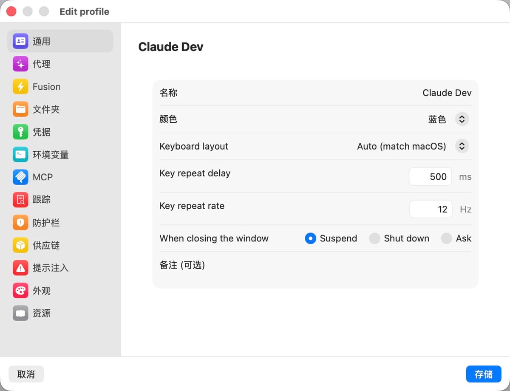This screenshot has width=510, height=391.
Task: Open the MCP section label
Action: point(42,177)
